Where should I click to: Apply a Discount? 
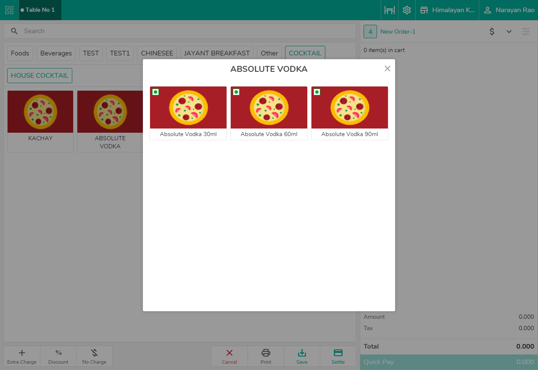click(x=58, y=357)
